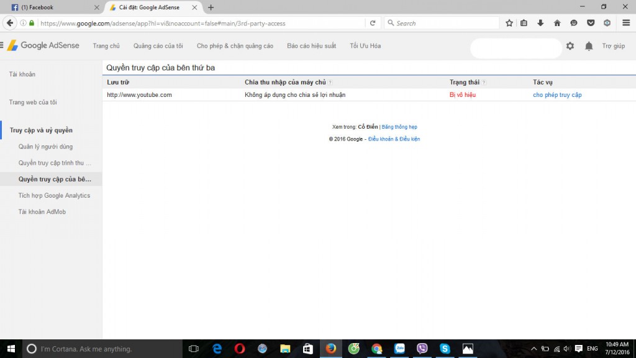Open AdSense settings gear icon
The image size is (636, 358).
point(570,46)
